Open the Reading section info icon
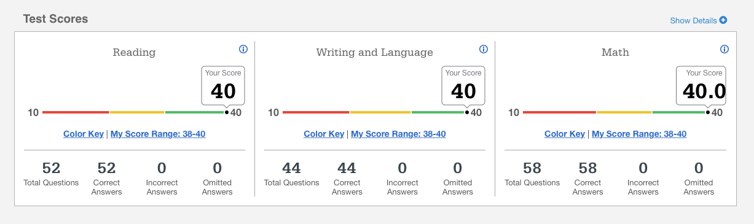This screenshot has width=754, height=224. [243, 49]
